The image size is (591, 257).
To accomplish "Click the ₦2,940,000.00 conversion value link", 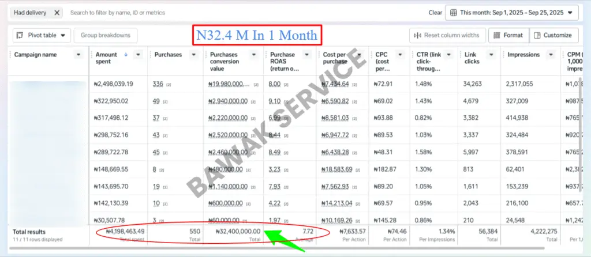I will point(228,101).
